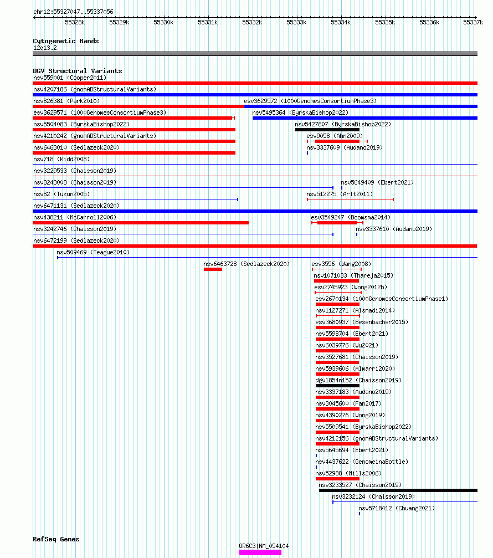493x558 pixels.
Task: Click esv3549247 (Boomsma2014) label
Action: point(351,217)
